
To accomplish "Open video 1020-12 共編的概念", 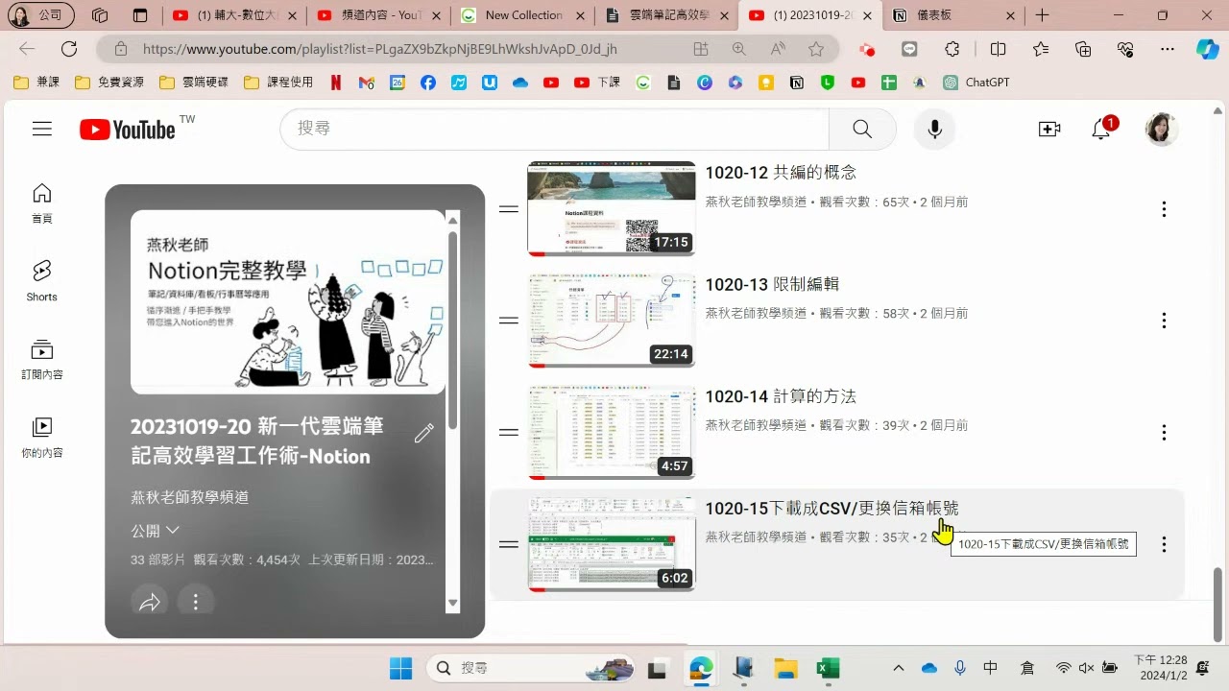I will point(781,173).
